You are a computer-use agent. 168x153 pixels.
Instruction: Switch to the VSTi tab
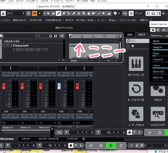click(130, 35)
